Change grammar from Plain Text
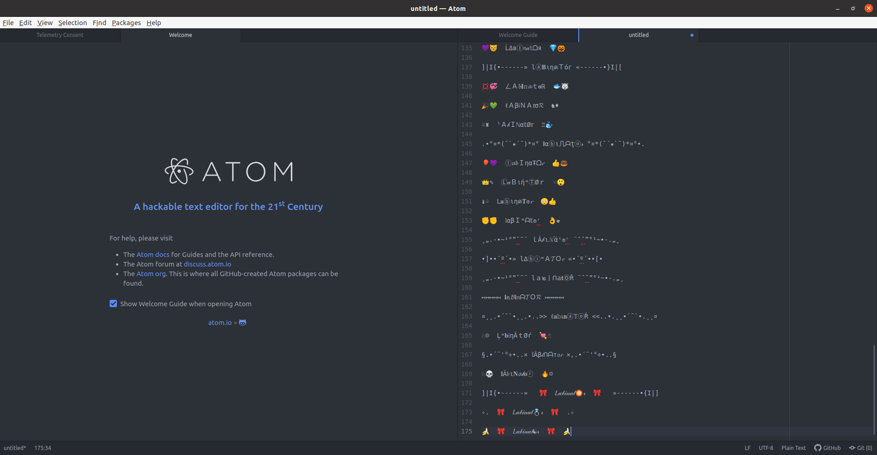The height and width of the screenshot is (455, 877). [793, 448]
